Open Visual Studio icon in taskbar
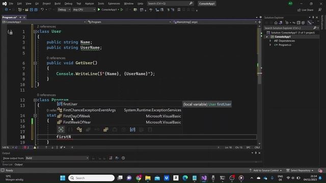Screen dimensions: 326x183 204,178
